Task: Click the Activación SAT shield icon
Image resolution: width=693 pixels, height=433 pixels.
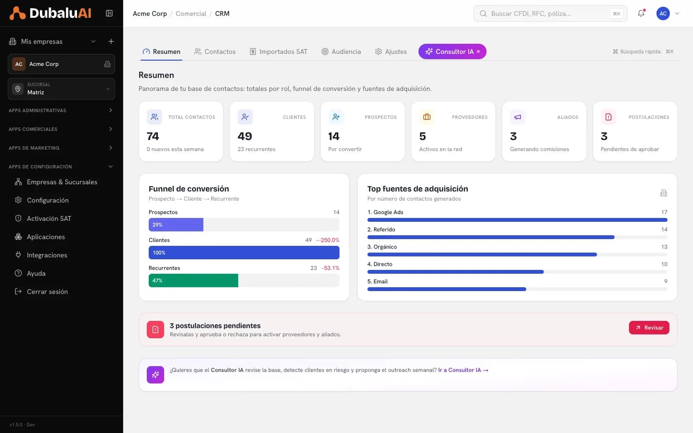Action: [x=18, y=218]
